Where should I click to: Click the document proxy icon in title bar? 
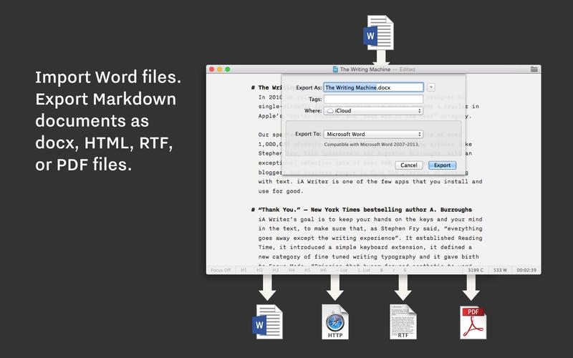tap(335, 69)
